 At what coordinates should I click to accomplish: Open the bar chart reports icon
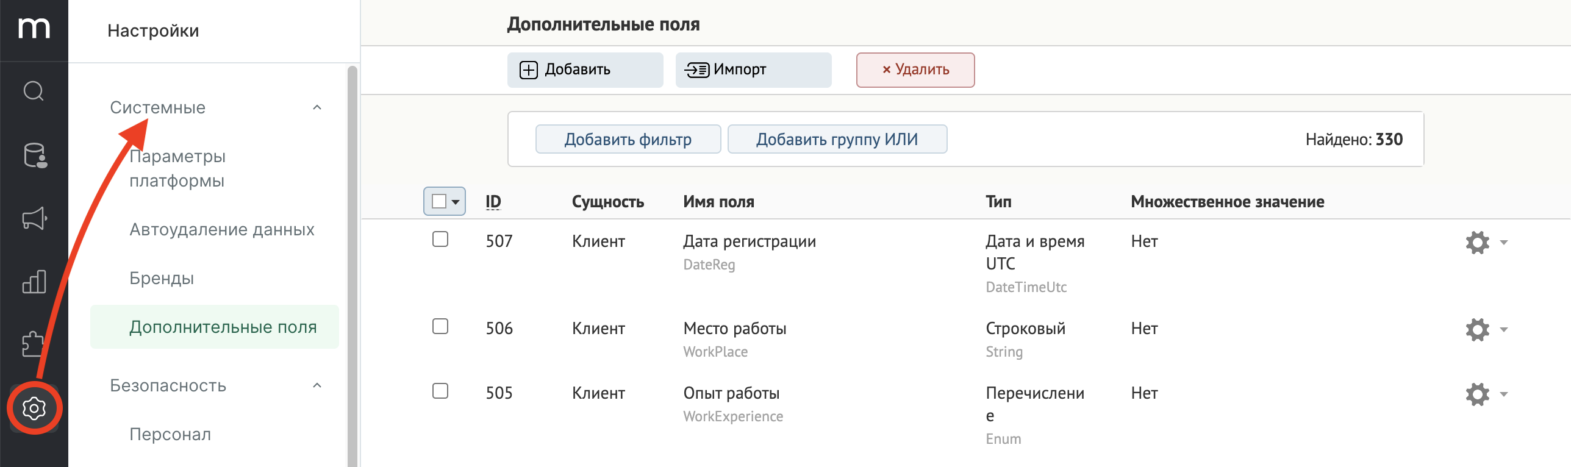34,282
